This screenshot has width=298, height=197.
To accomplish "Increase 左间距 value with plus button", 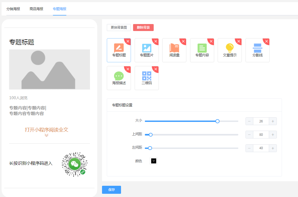I will click(x=273, y=148).
